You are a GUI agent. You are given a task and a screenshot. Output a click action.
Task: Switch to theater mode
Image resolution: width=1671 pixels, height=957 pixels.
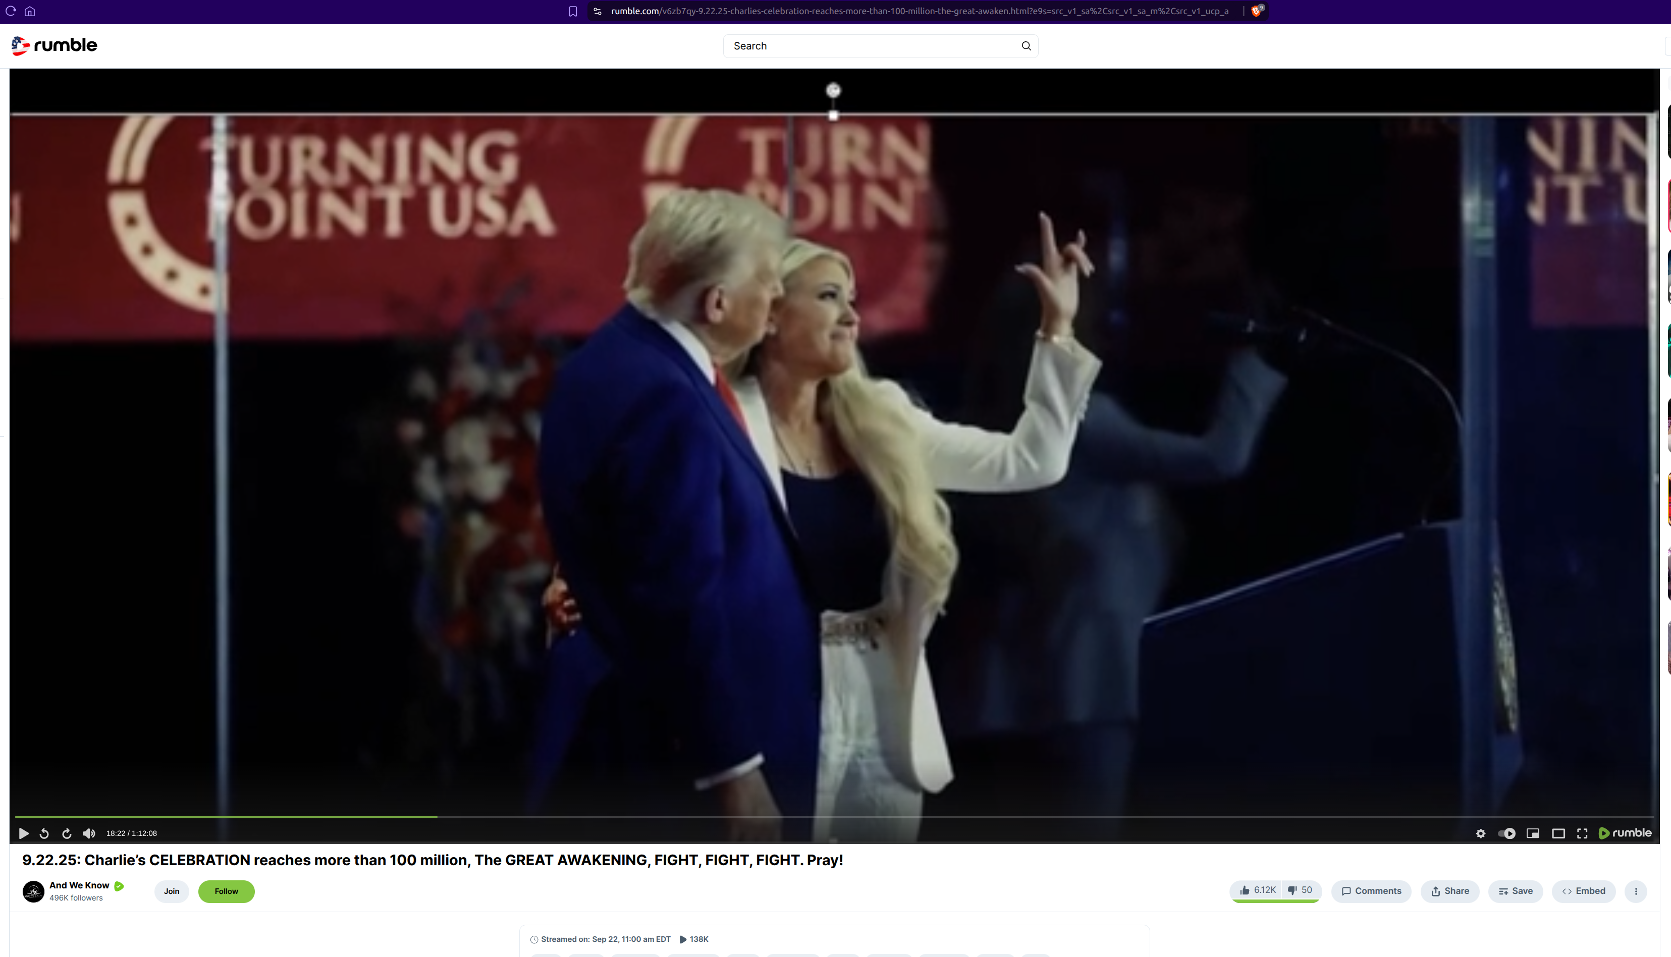[1558, 833]
